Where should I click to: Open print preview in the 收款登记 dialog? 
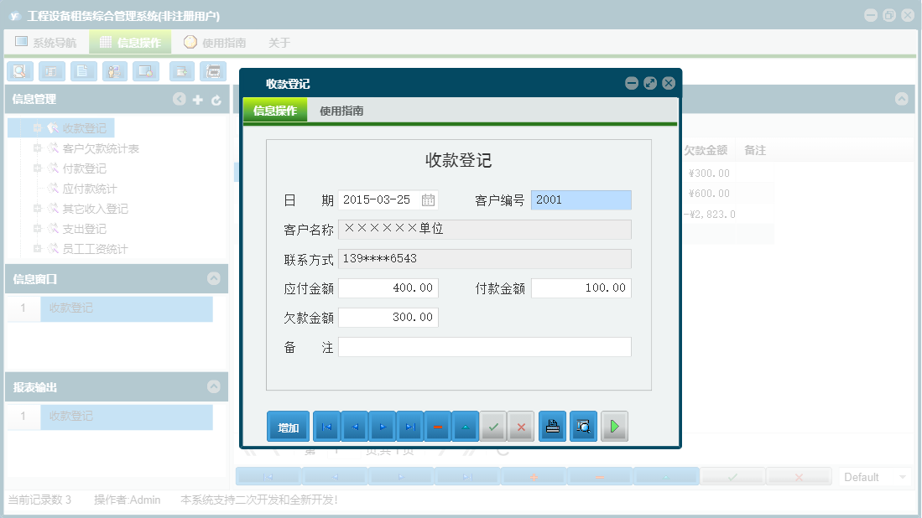(x=583, y=426)
